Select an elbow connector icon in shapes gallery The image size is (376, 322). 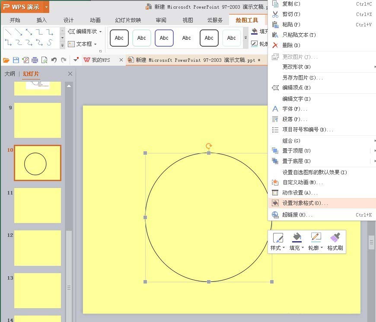40,32
